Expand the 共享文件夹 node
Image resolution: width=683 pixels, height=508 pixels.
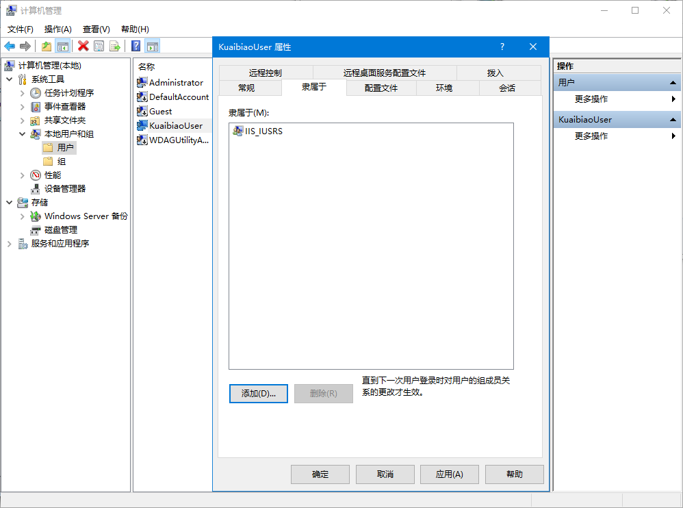click(22, 120)
